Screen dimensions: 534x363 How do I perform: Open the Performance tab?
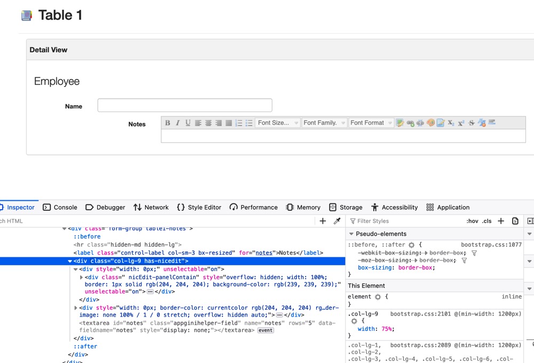pyautogui.click(x=253, y=207)
